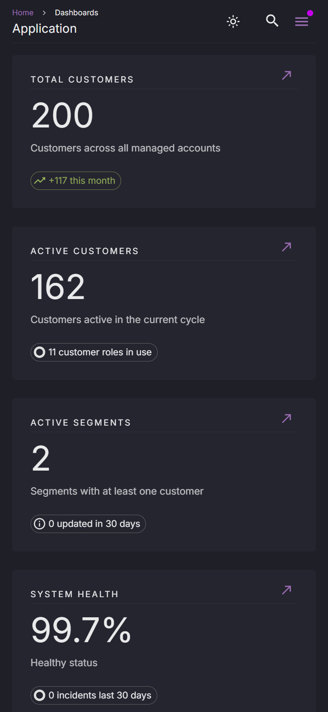This screenshot has height=712, width=328.
Task: Select the Dashboards breadcrumb item
Action: point(76,13)
